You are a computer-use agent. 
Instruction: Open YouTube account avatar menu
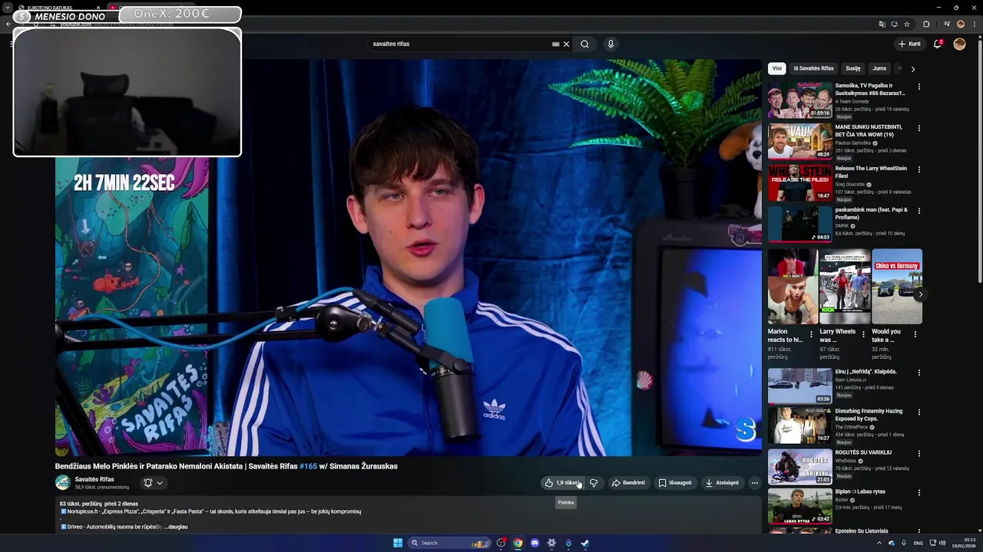tap(959, 44)
